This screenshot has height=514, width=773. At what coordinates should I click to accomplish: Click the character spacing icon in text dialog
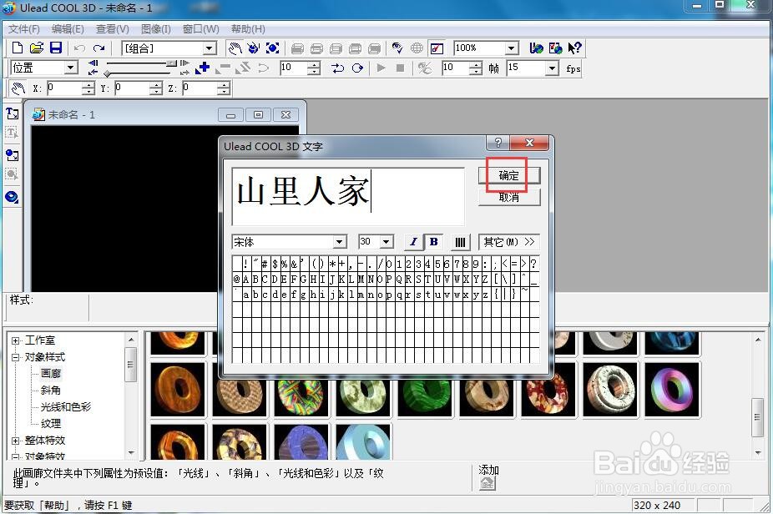click(x=460, y=242)
